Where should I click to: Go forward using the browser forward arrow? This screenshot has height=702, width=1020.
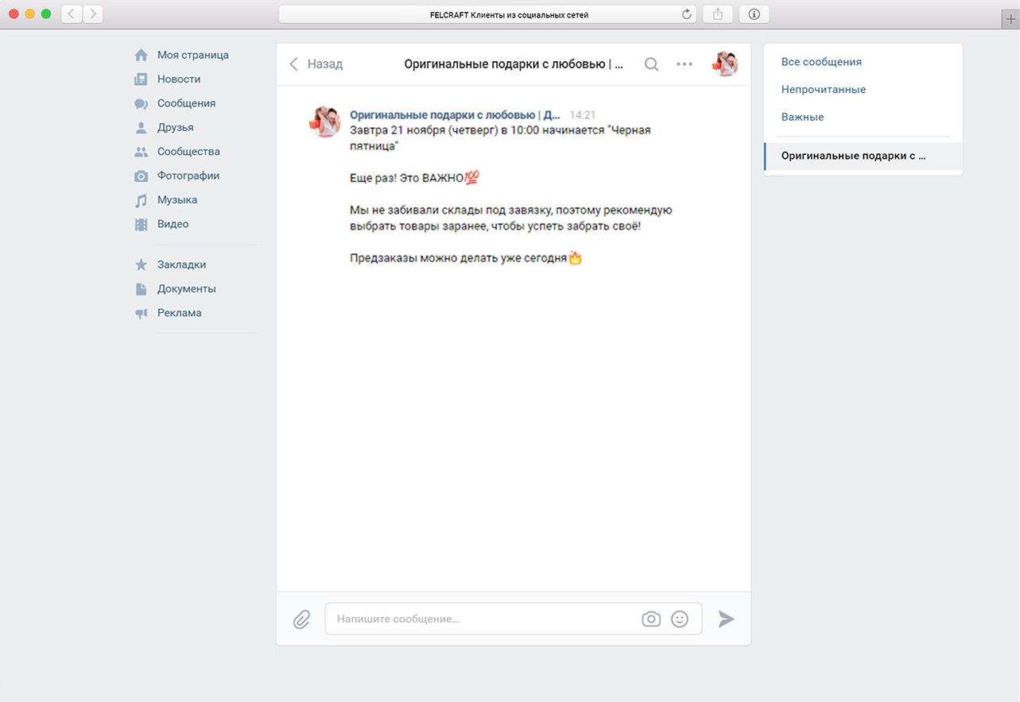[93, 14]
